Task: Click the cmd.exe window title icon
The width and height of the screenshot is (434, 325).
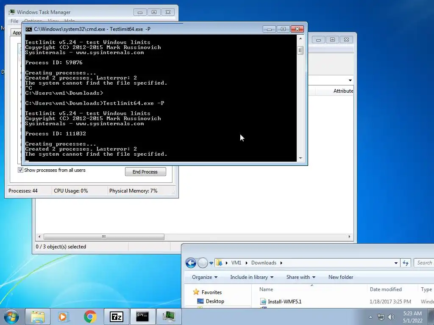Action: point(28,29)
